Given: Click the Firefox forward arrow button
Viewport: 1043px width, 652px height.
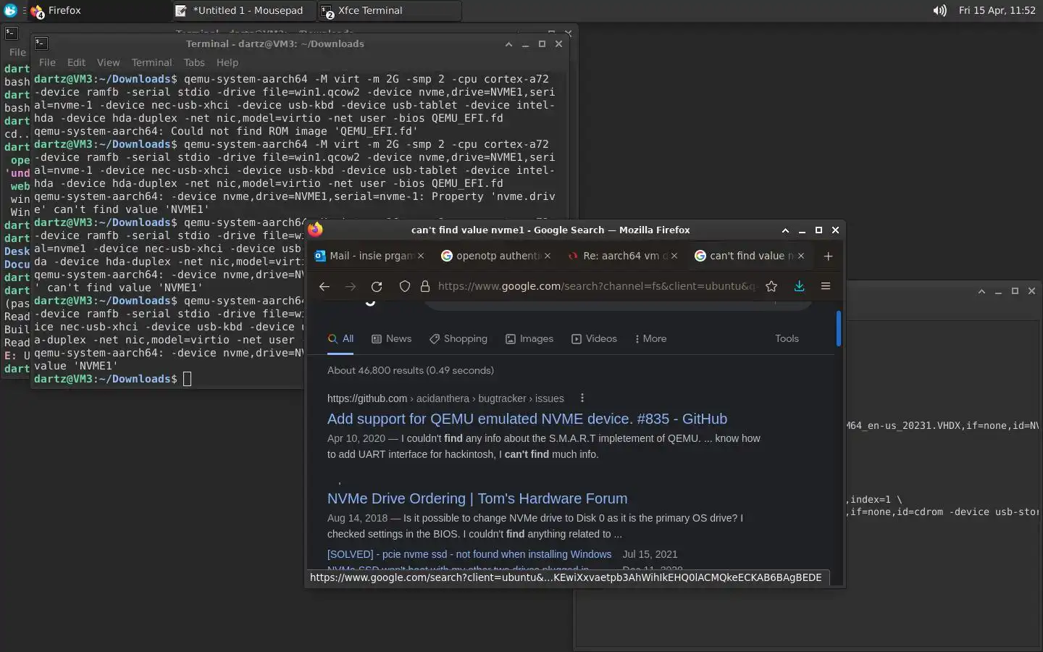Looking at the screenshot, I should pos(351,286).
